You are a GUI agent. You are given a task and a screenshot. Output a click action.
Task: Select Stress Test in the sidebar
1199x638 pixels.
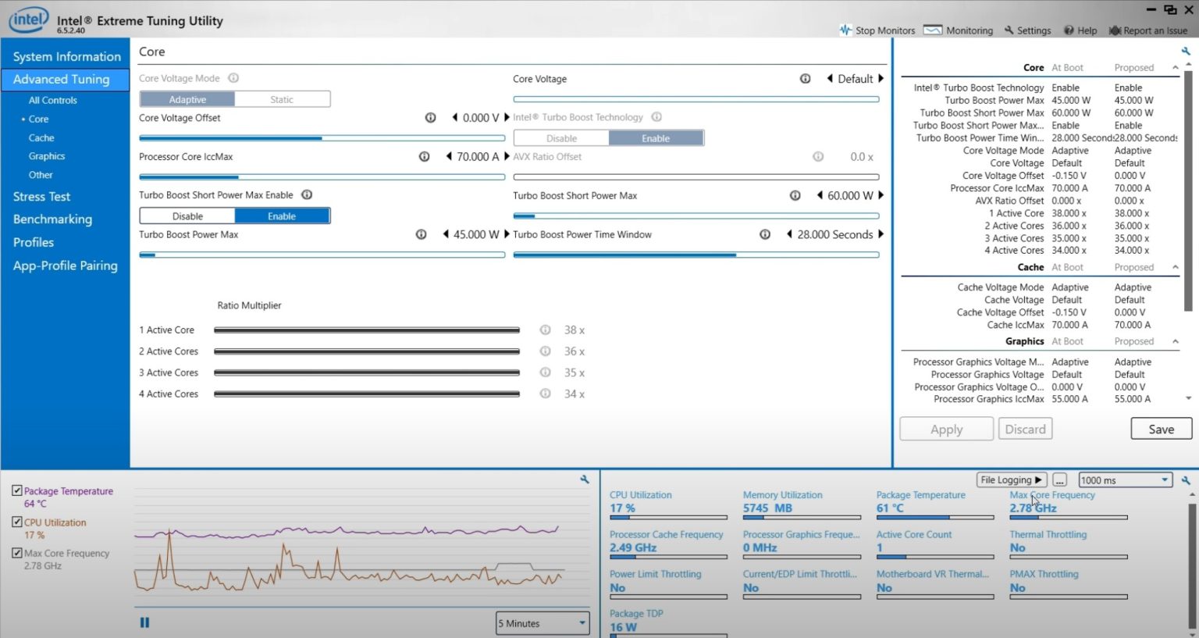click(x=41, y=196)
